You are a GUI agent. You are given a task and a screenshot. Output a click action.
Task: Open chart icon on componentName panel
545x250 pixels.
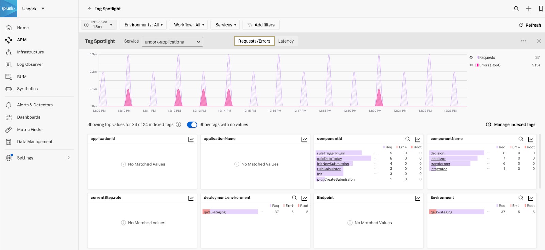(531, 139)
